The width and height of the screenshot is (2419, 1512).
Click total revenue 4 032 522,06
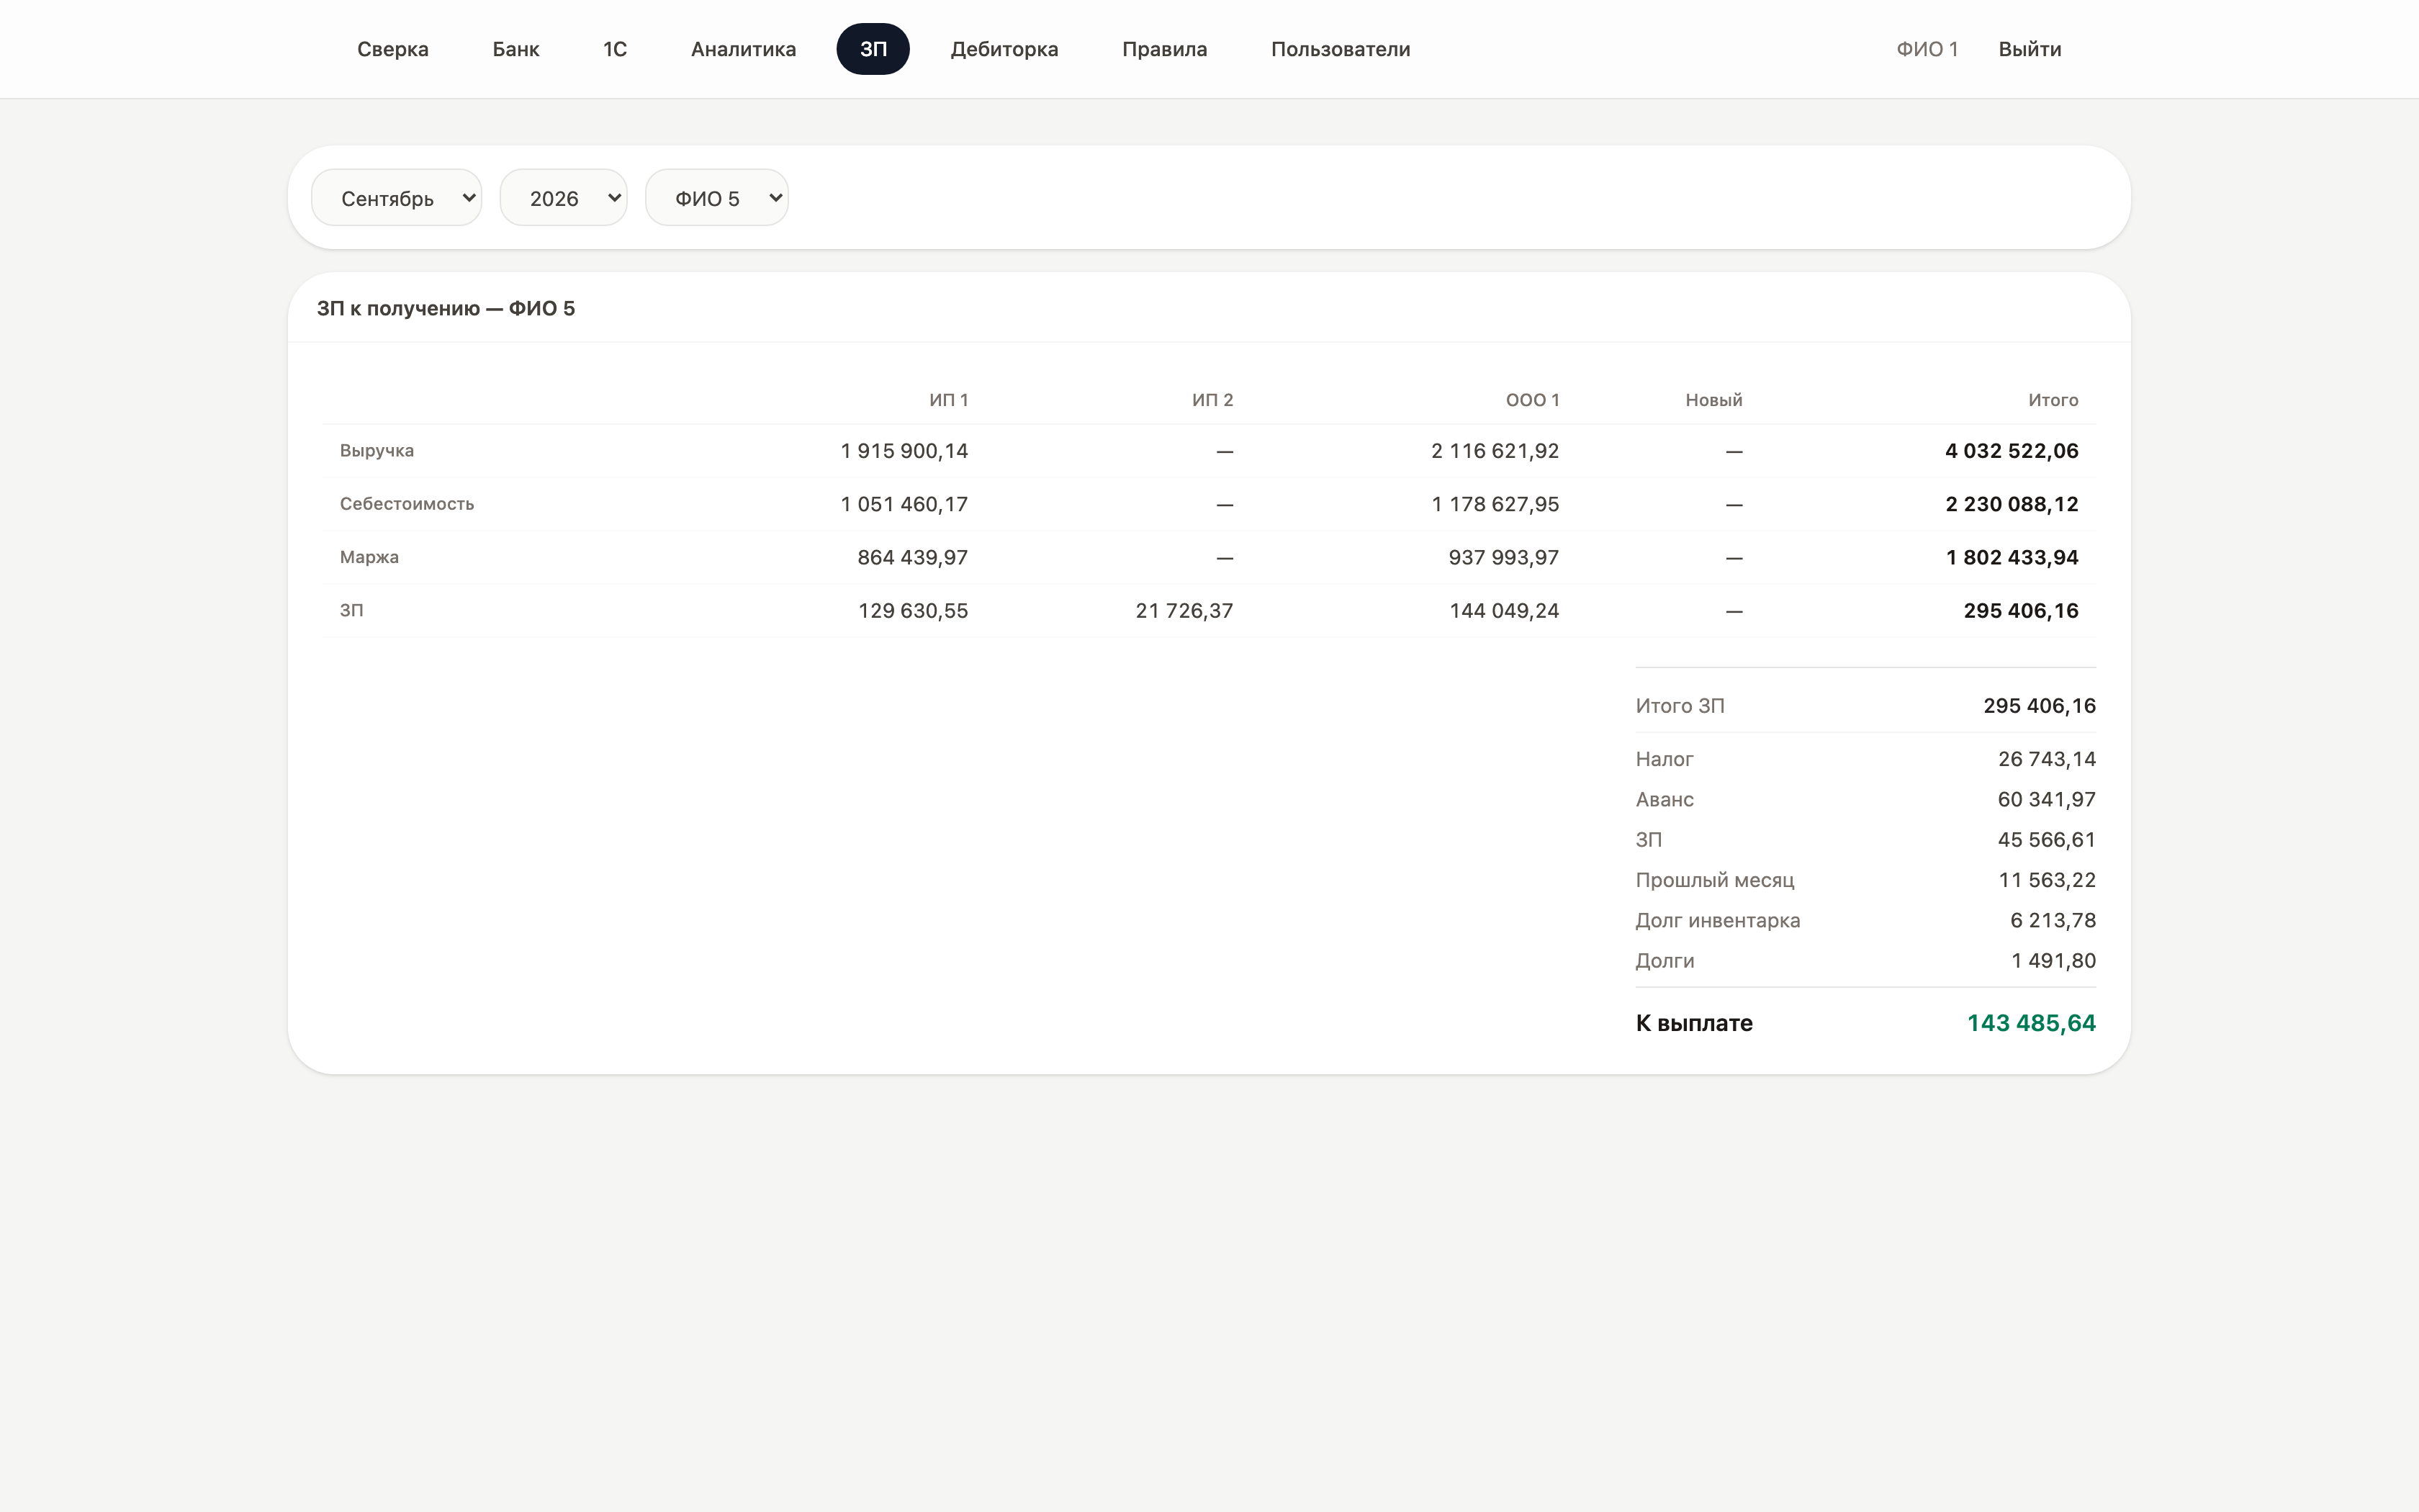click(2012, 451)
